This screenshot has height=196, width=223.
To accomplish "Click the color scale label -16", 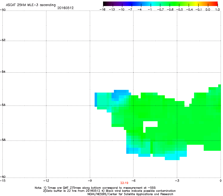I will point(102,10).
